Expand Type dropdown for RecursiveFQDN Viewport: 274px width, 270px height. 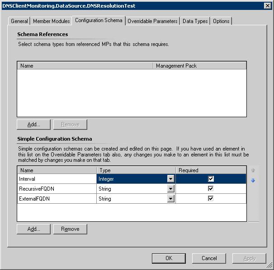click(x=170, y=189)
